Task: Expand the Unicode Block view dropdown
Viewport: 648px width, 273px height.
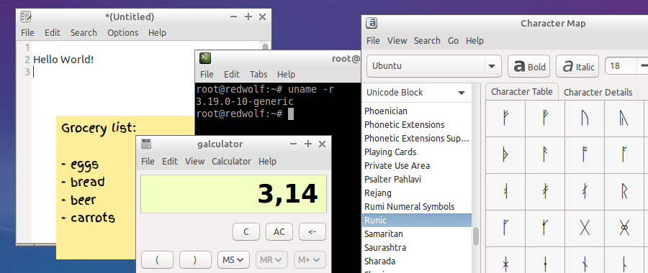Action: click(x=416, y=93)
